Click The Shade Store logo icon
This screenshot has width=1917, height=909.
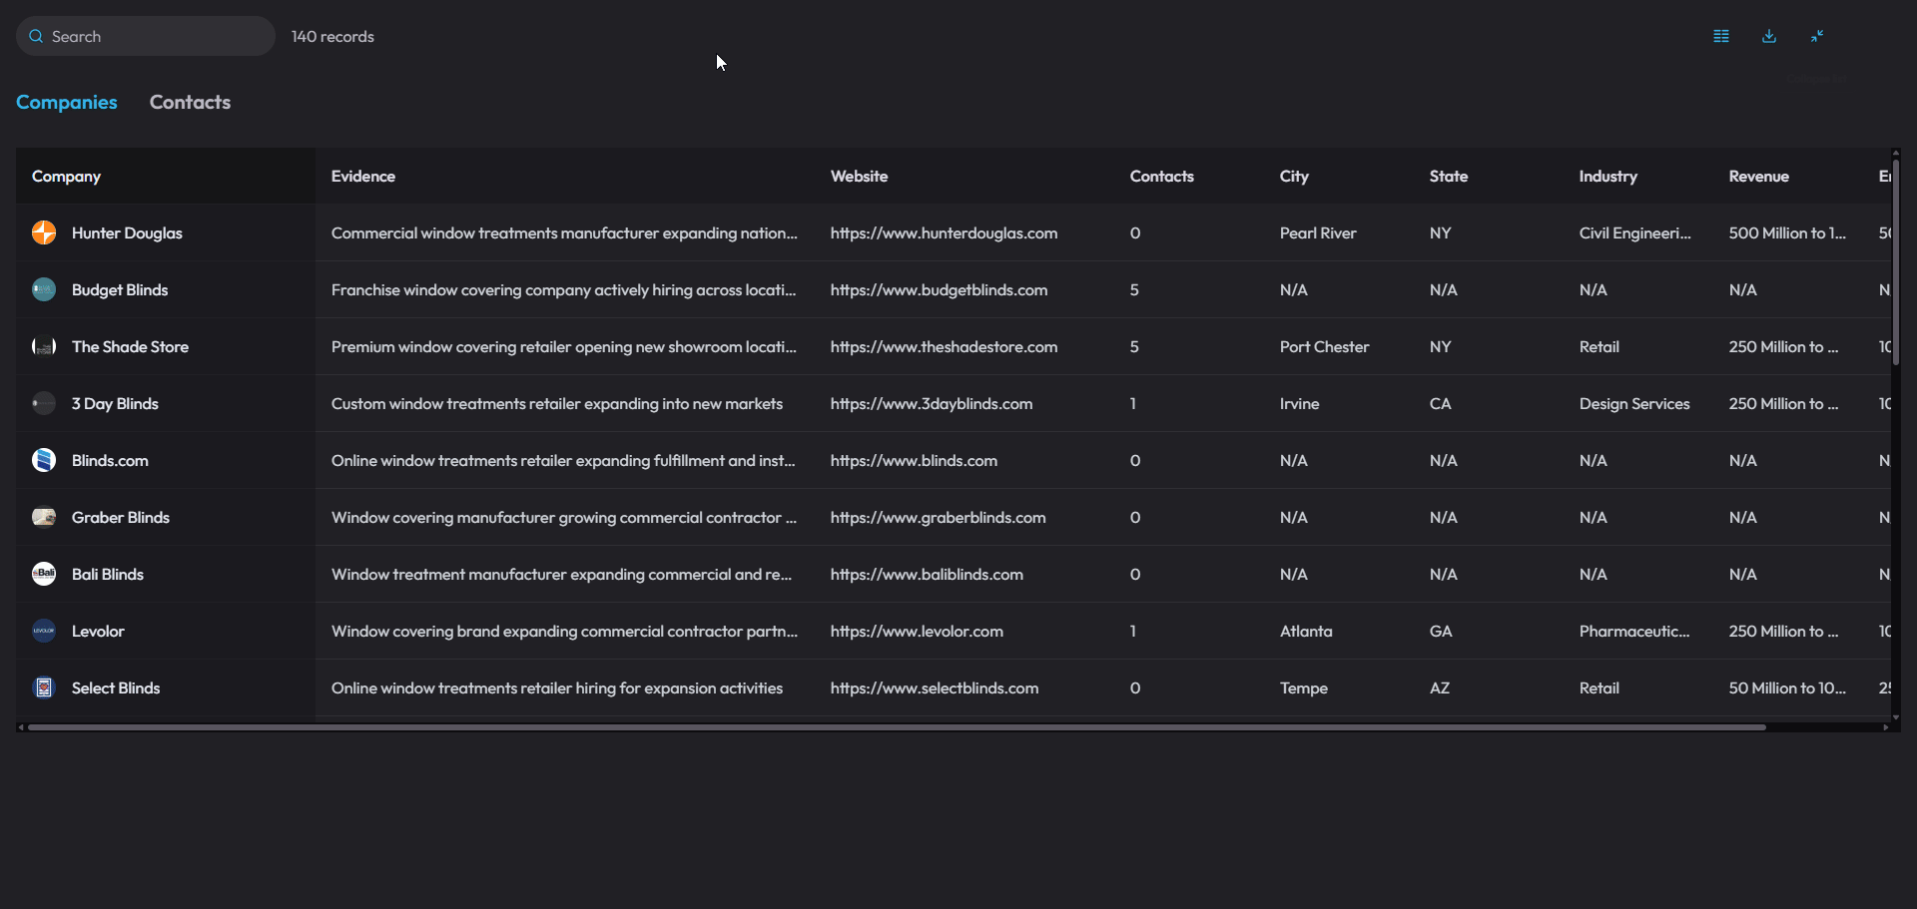pos(44,346)
